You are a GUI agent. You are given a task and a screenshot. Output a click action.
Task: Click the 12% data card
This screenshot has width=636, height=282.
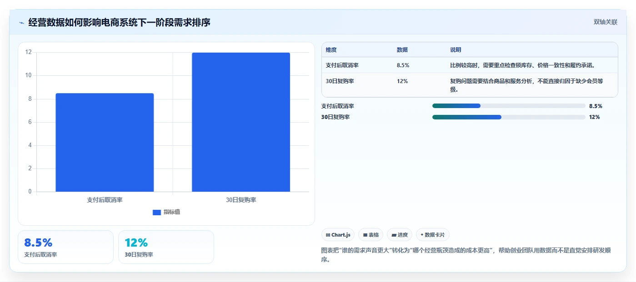click(x=166, y=247)
